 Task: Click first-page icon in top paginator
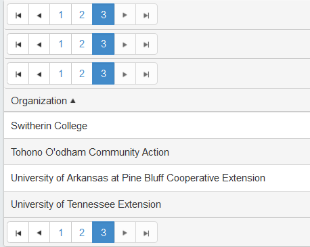[x=18, y=14]
